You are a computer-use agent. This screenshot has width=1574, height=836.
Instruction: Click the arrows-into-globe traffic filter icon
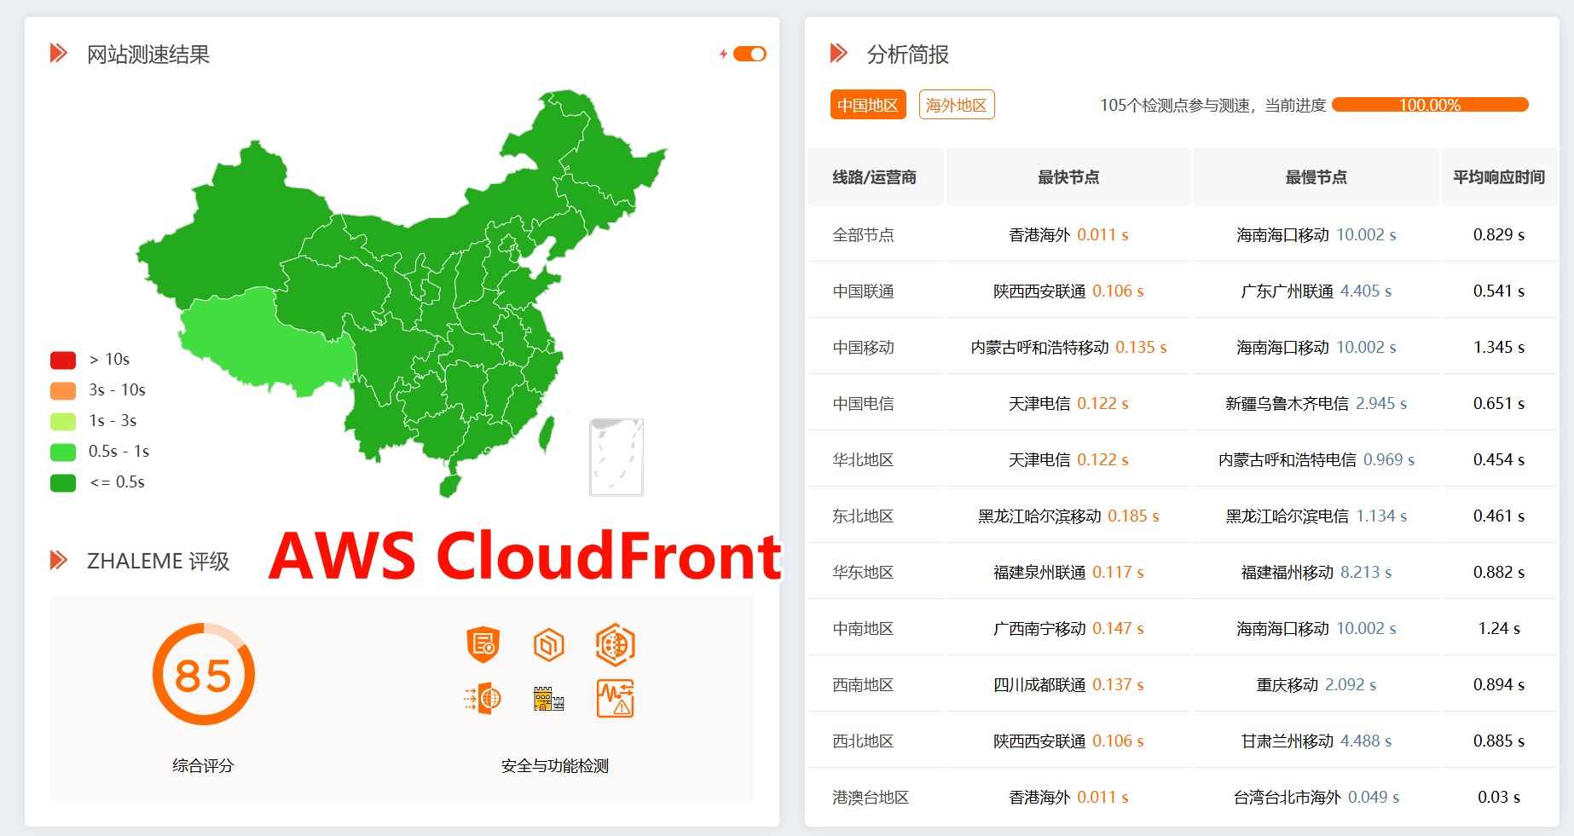pos(483,699)
